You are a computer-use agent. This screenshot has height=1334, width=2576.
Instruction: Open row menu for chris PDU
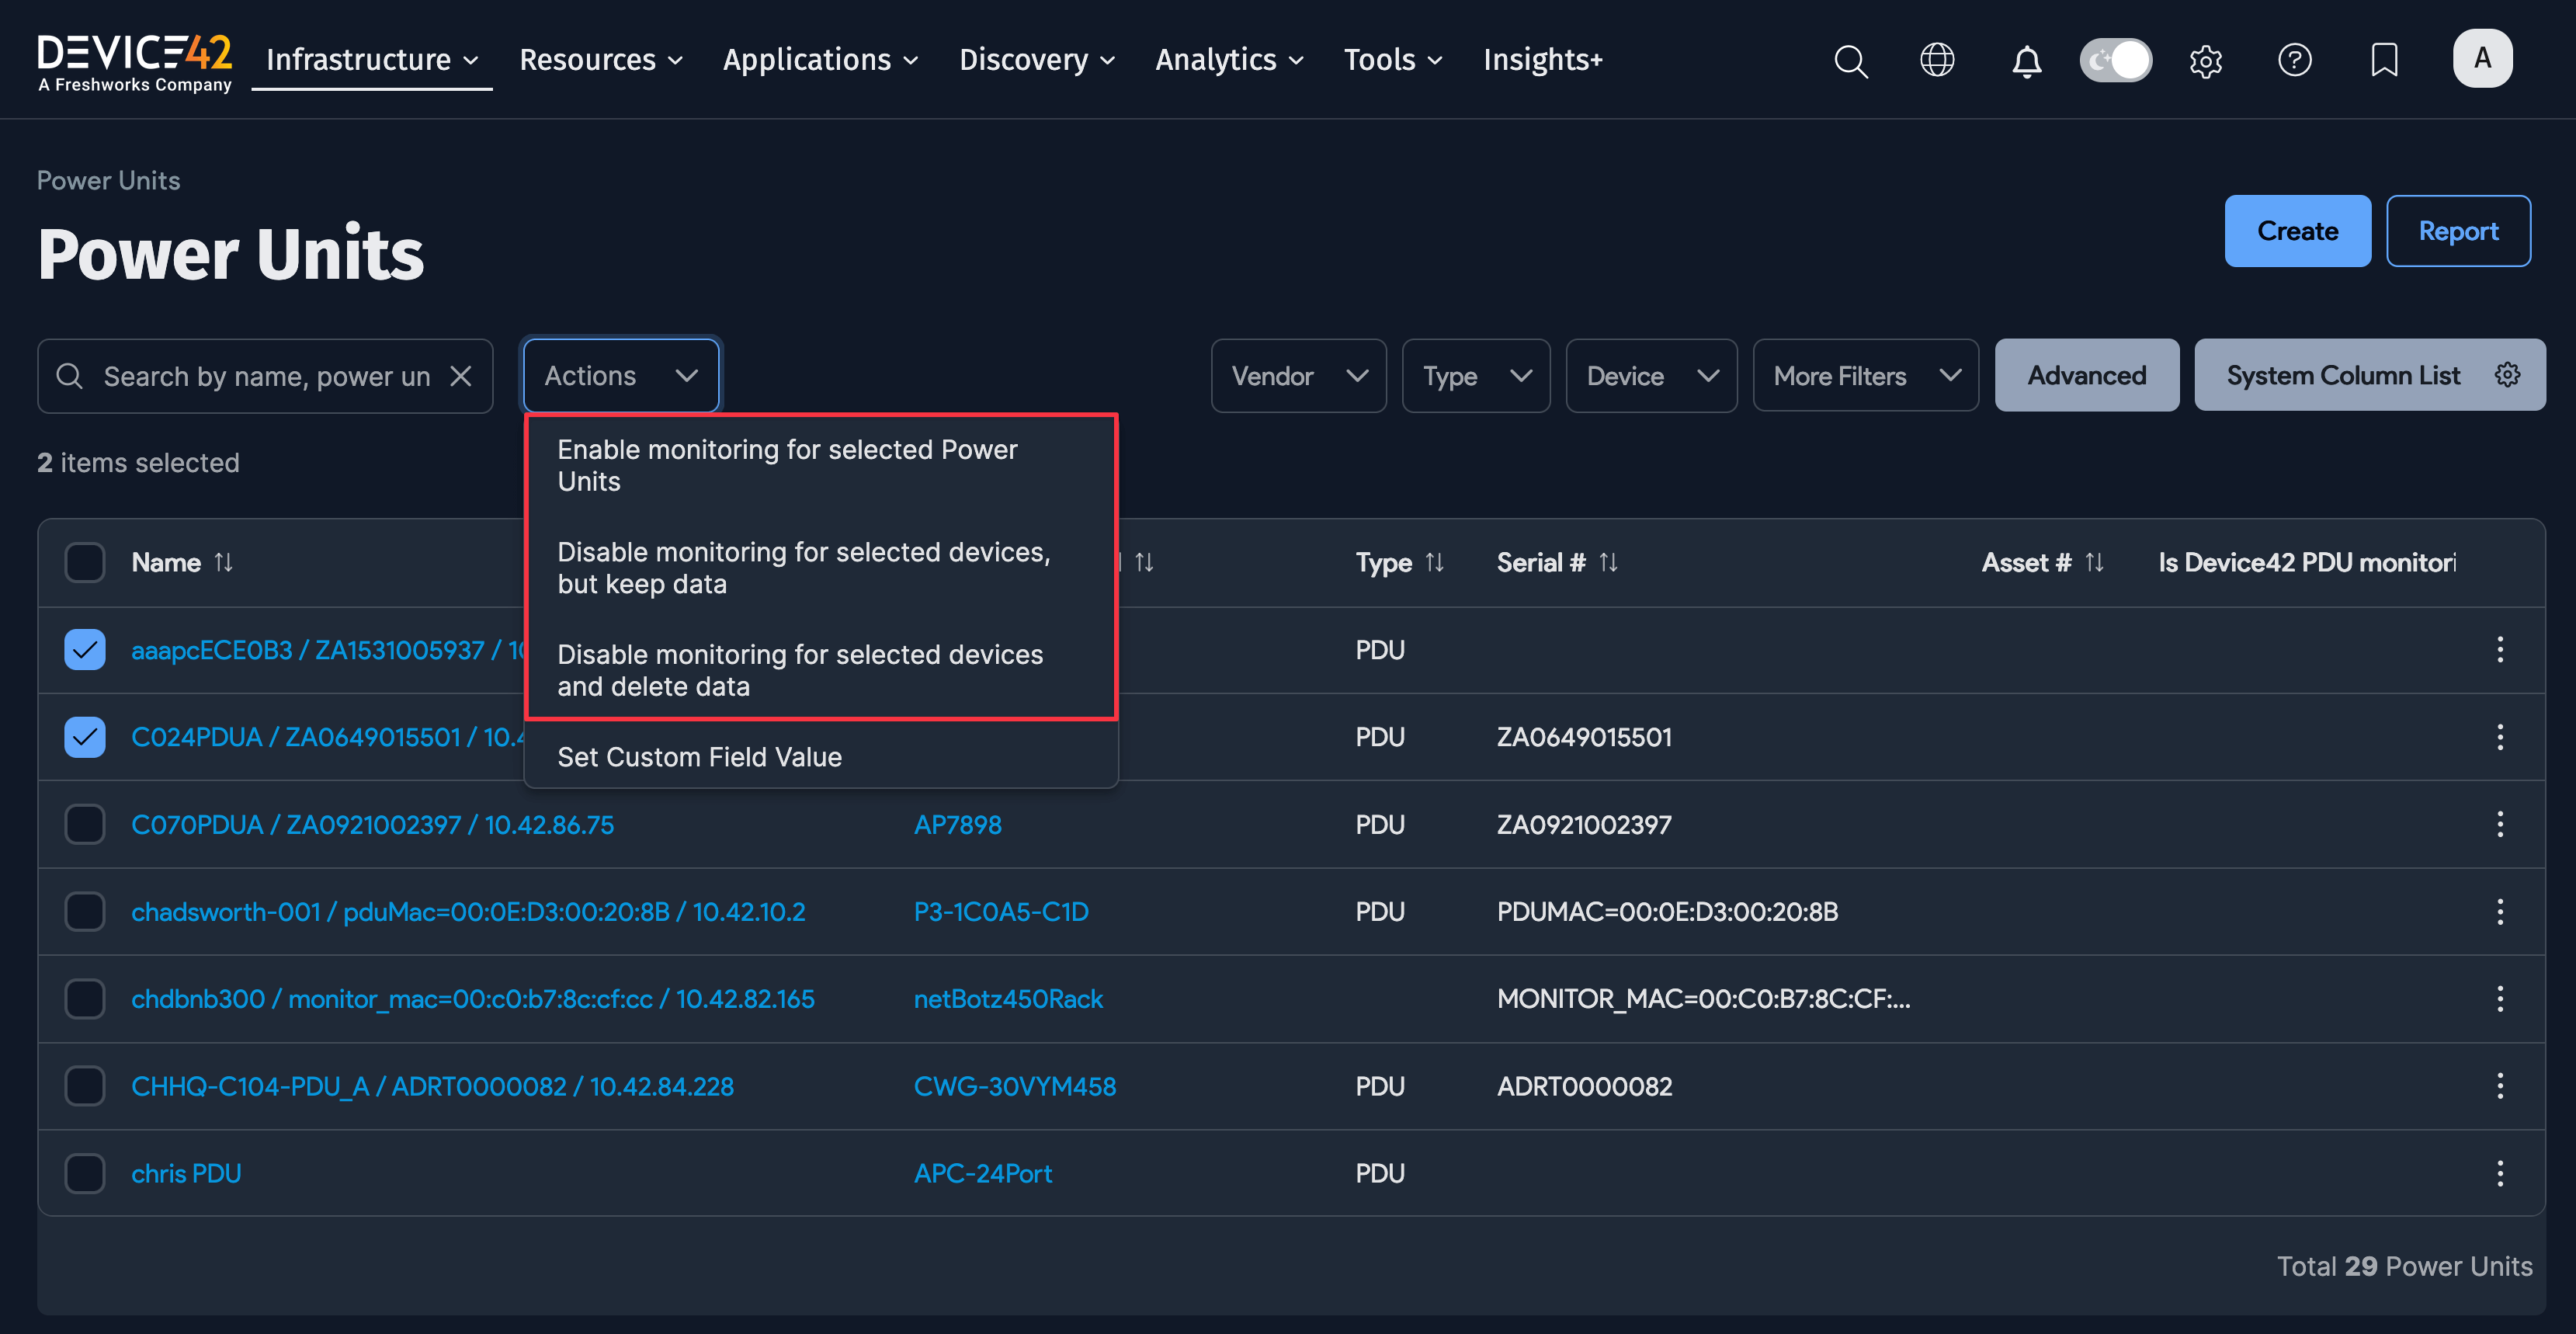[2499, 1173]
